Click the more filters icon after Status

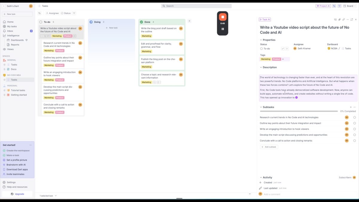click(x=74, y=13)
